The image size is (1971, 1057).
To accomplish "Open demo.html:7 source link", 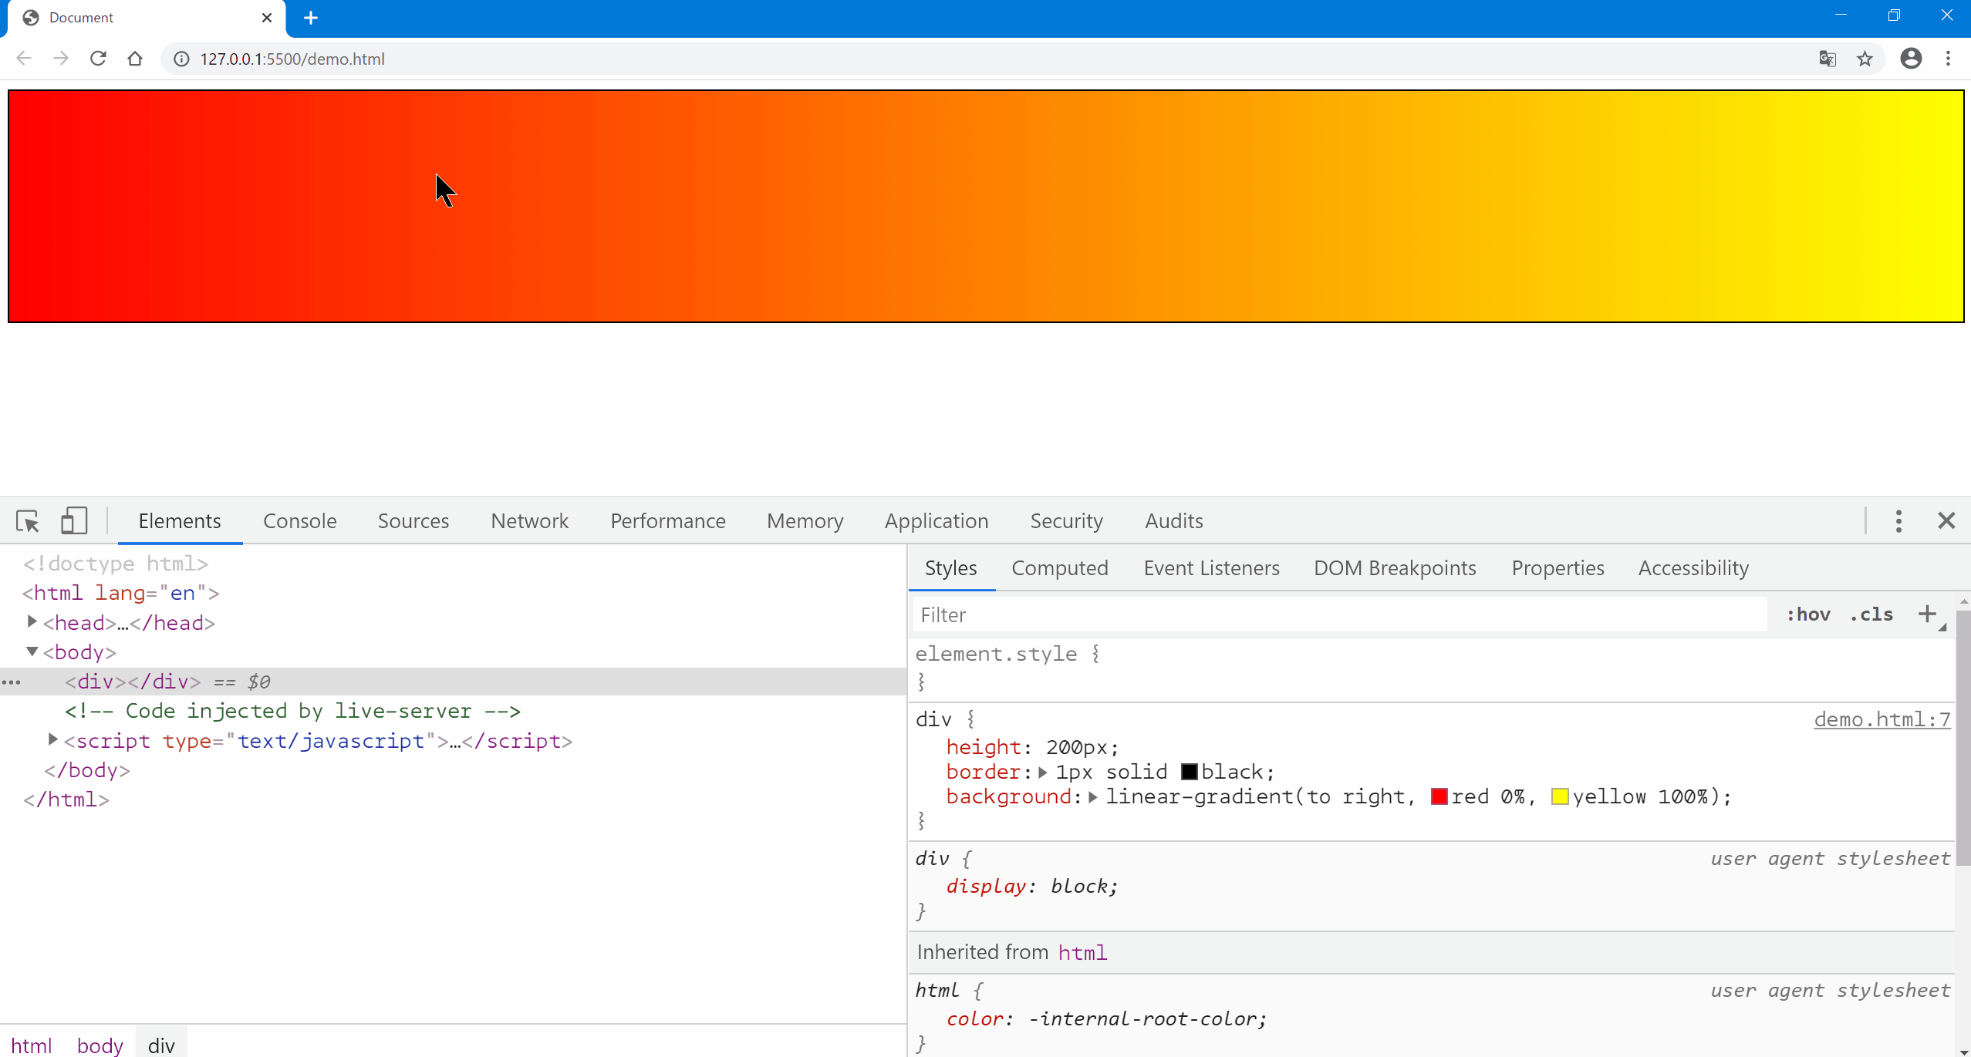I will tap(1882, 719).
